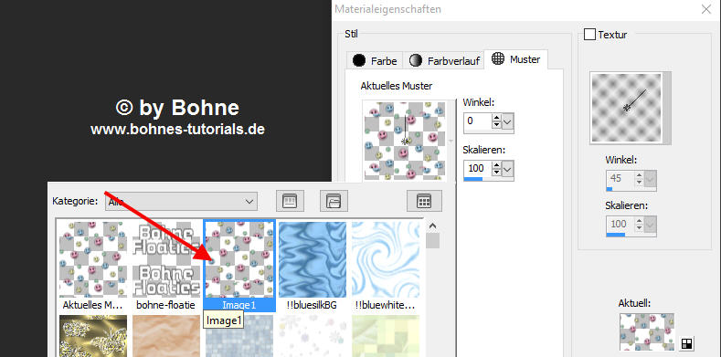Open the Farbverlauf tab
721x357 pixels.
(x=444, y=60)
